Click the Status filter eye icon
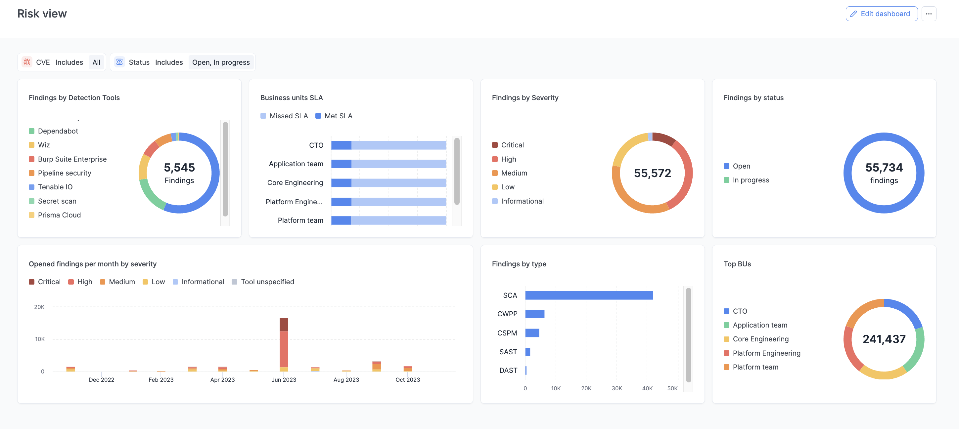 [119, 62]
